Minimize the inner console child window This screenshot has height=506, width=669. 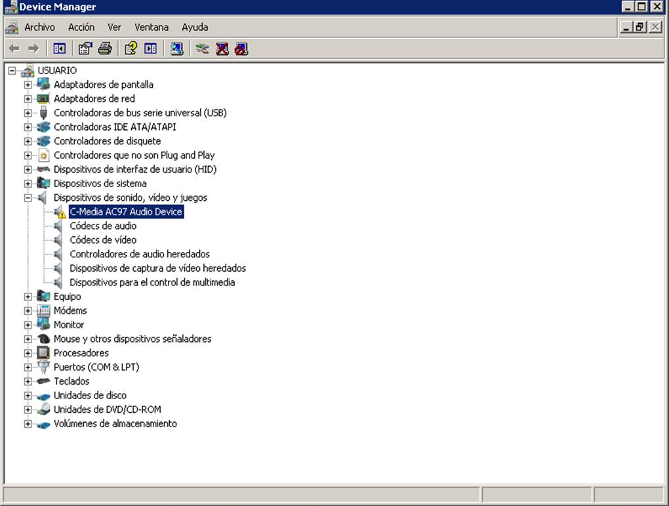tap(626, 28)
